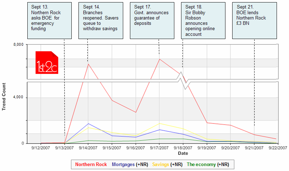Click the Trend Count axis title
The height and width of the screenshot is (171, 289).
(x=4, y=97)
